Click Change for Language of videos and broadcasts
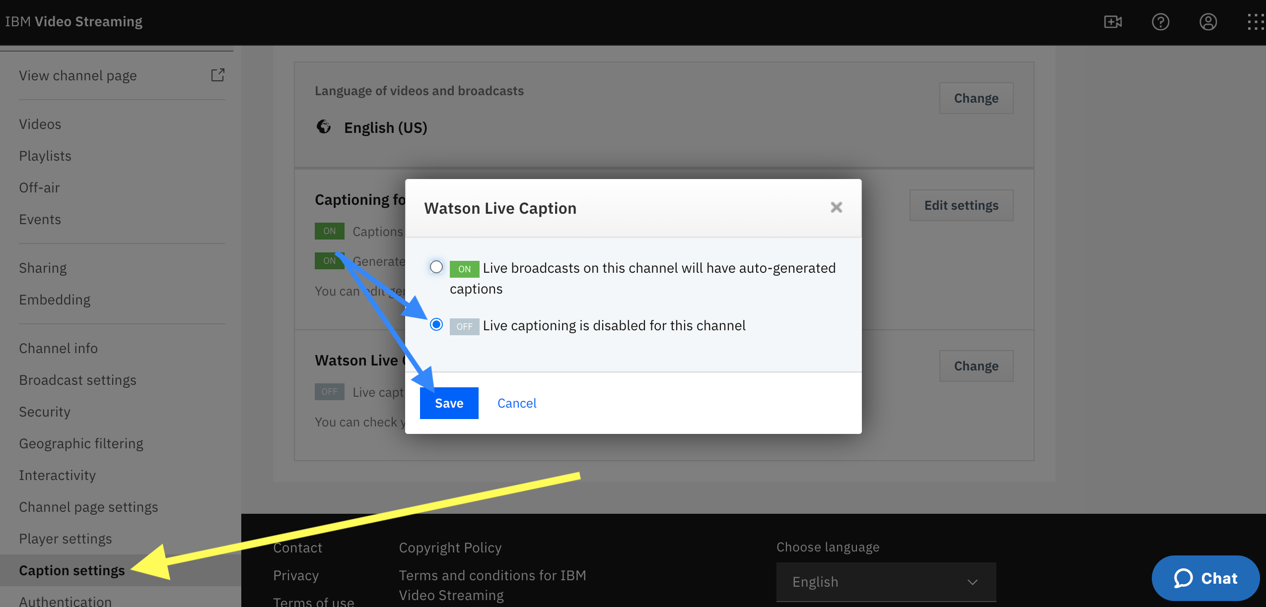This screenshot has width=1266, height=607. pyautogui.click(x=976, y=98)
